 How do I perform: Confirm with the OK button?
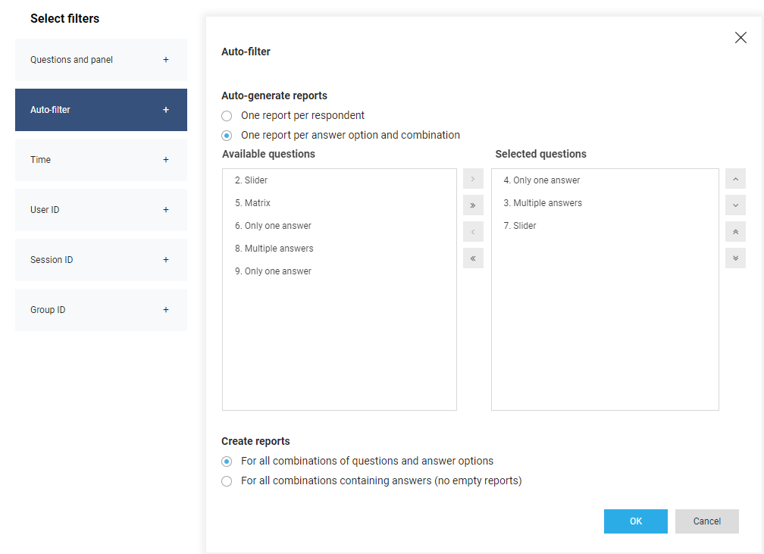tap(635, 521)
